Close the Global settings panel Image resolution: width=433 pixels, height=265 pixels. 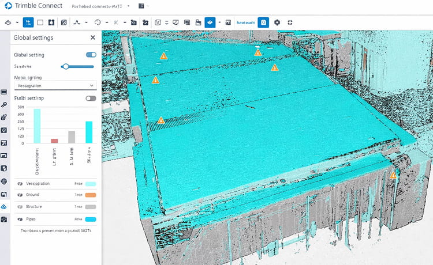(93, 37)
